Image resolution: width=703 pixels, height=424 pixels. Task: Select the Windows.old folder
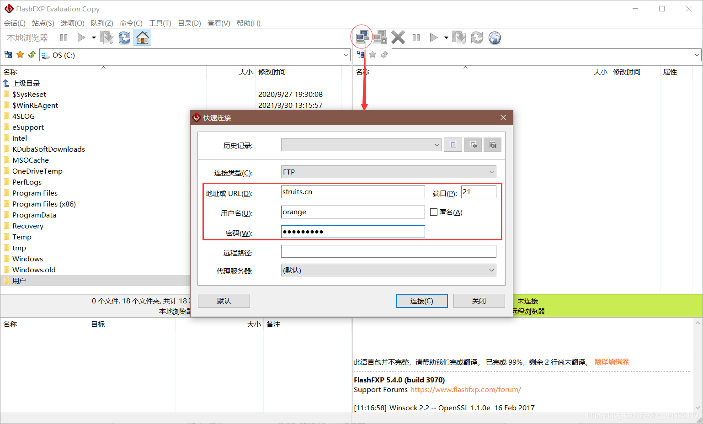(34, 270)
